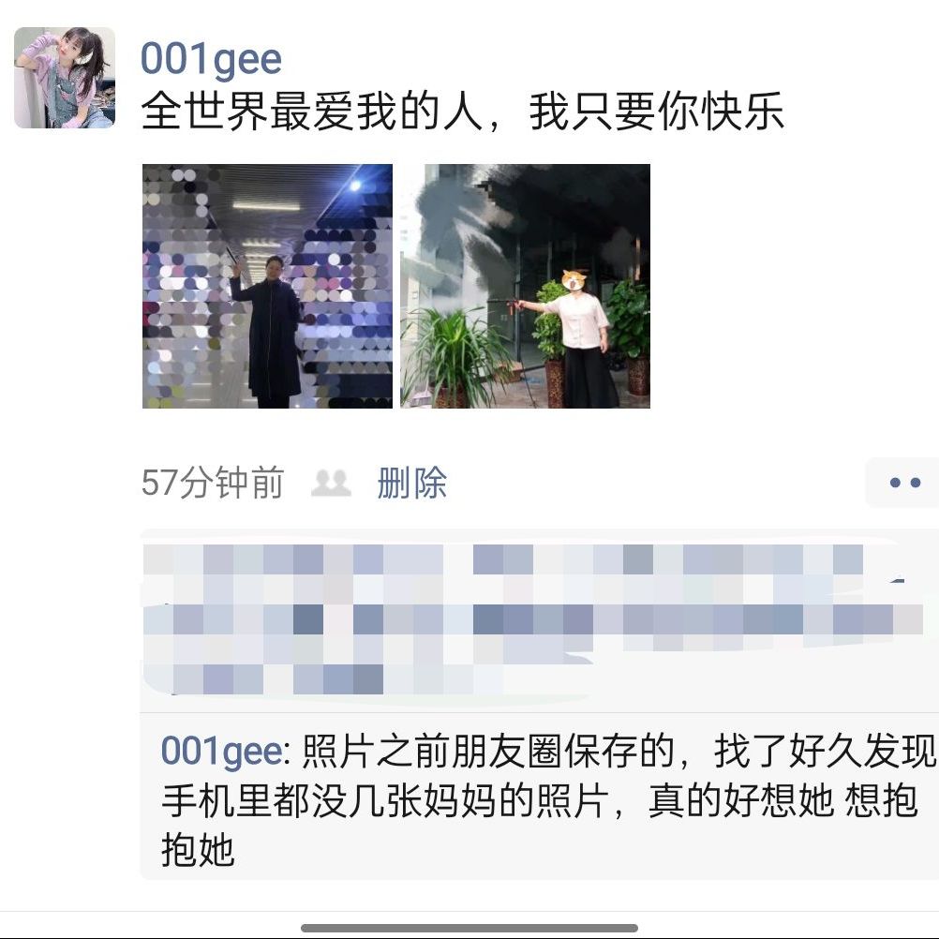Image resolution: width=939 pixels, height=939 pixels.
Task: Open 001gee's profile avatar picture
Action: (65, 78)
